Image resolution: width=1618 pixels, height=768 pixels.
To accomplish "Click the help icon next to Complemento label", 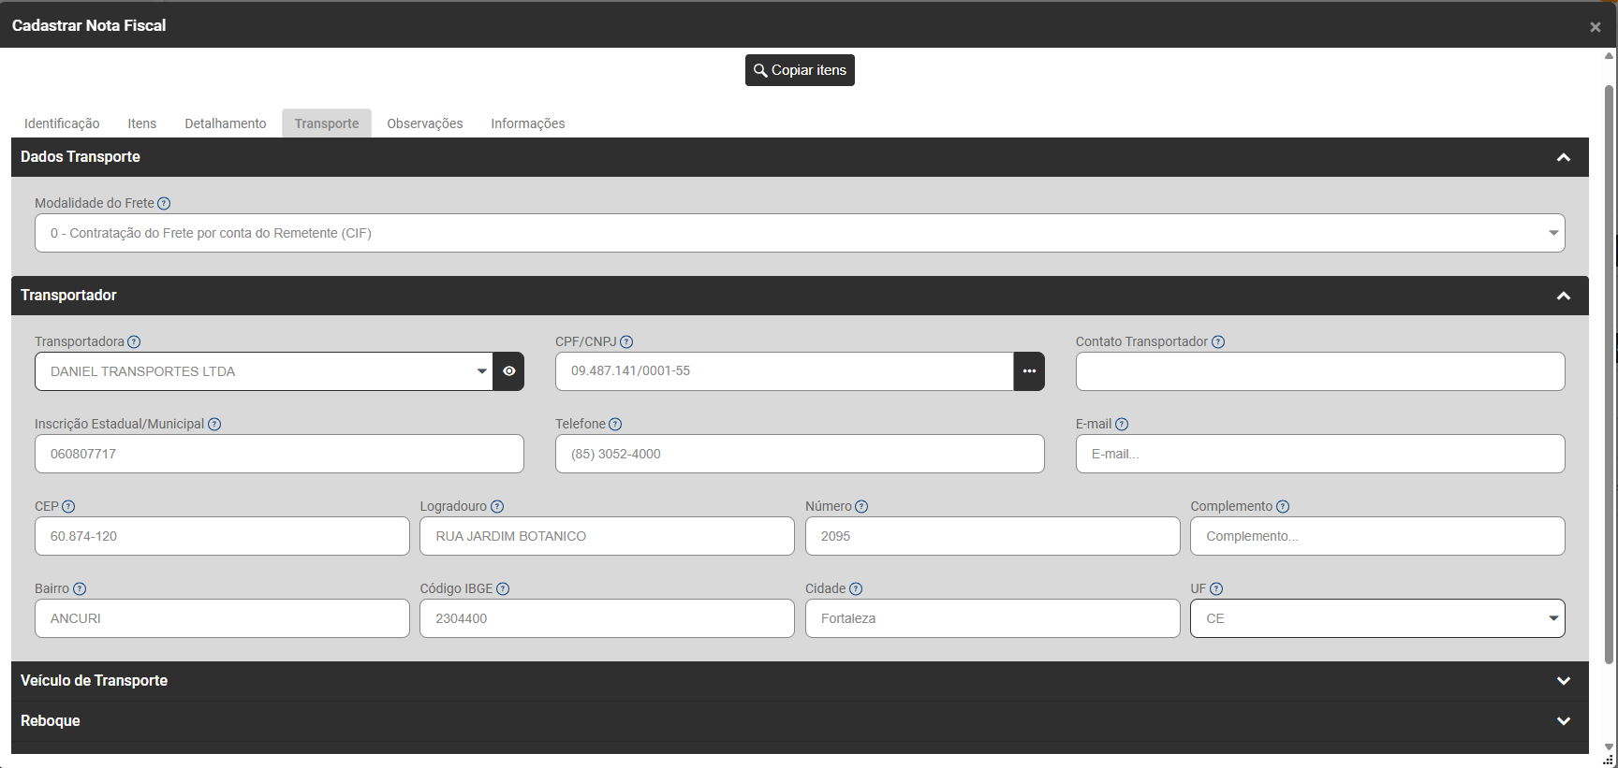I will click(x=1283, y=506).
